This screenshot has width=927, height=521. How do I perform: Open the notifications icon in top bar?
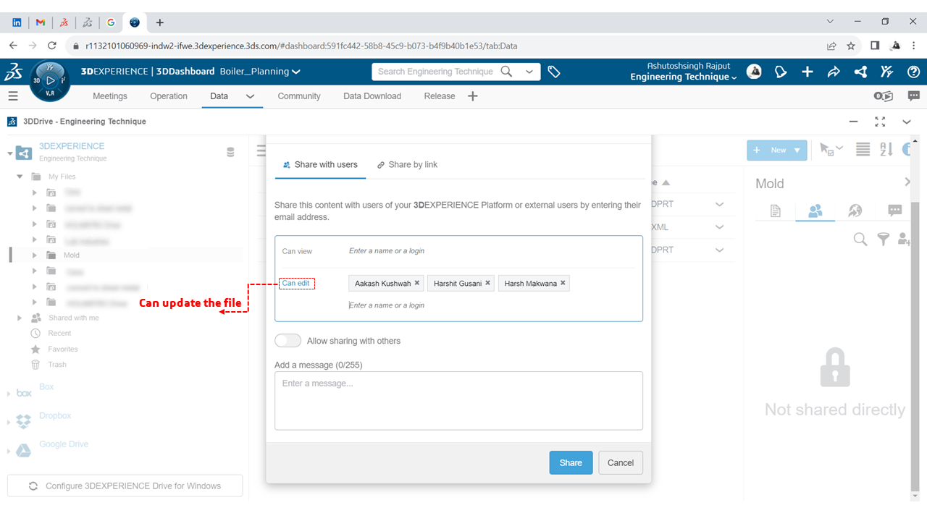781,72
